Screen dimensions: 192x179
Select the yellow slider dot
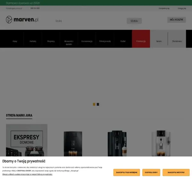point(94,105)
